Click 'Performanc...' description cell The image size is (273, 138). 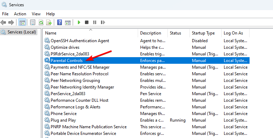152,107
